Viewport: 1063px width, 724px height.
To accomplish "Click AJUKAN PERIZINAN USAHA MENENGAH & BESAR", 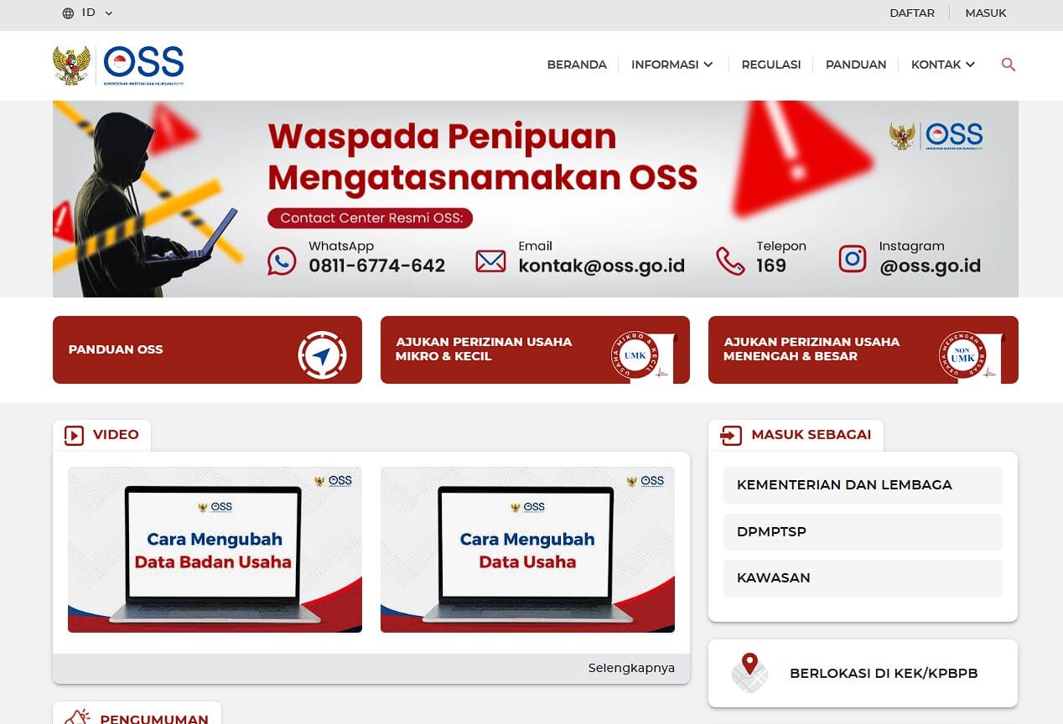I will [863, 349].
